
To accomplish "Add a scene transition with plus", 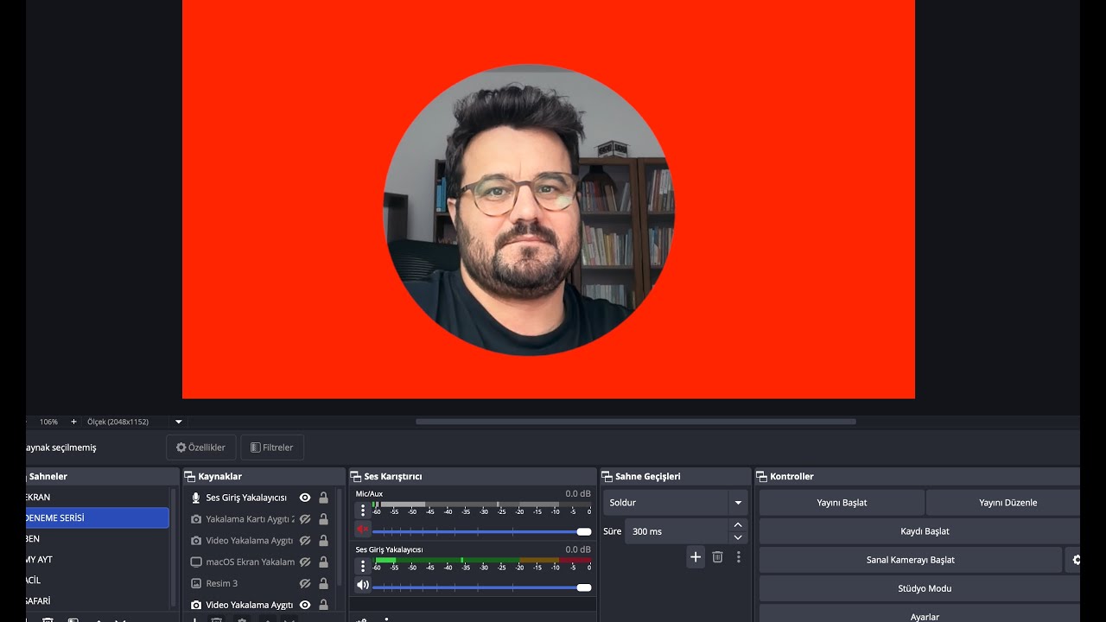I will (x=696, y=557).
